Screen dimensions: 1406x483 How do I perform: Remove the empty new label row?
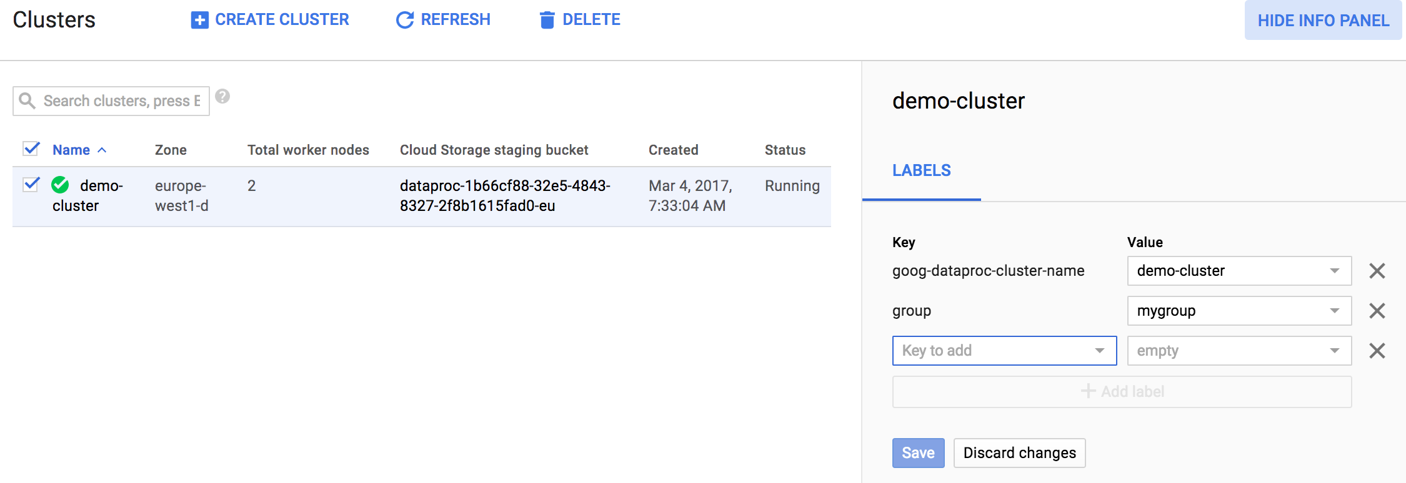(1377, 351)
